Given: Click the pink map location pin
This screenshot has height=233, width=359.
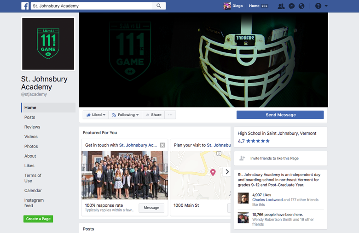Looking at the screenshot, I should pos(213,172).
